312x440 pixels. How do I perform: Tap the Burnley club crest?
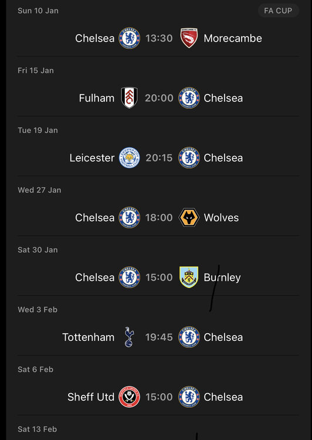pyautogui.click(x=189, y=277)
